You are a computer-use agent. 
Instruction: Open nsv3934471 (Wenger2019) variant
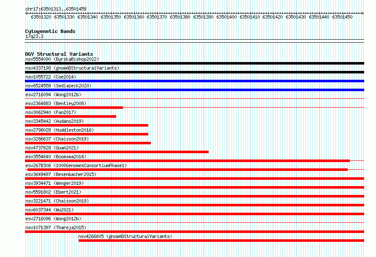(54, 183)
